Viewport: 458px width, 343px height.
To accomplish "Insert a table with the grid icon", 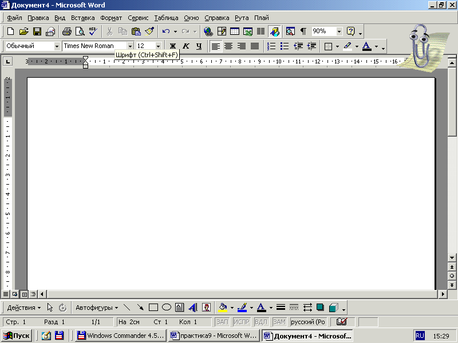I will (235, 31).
